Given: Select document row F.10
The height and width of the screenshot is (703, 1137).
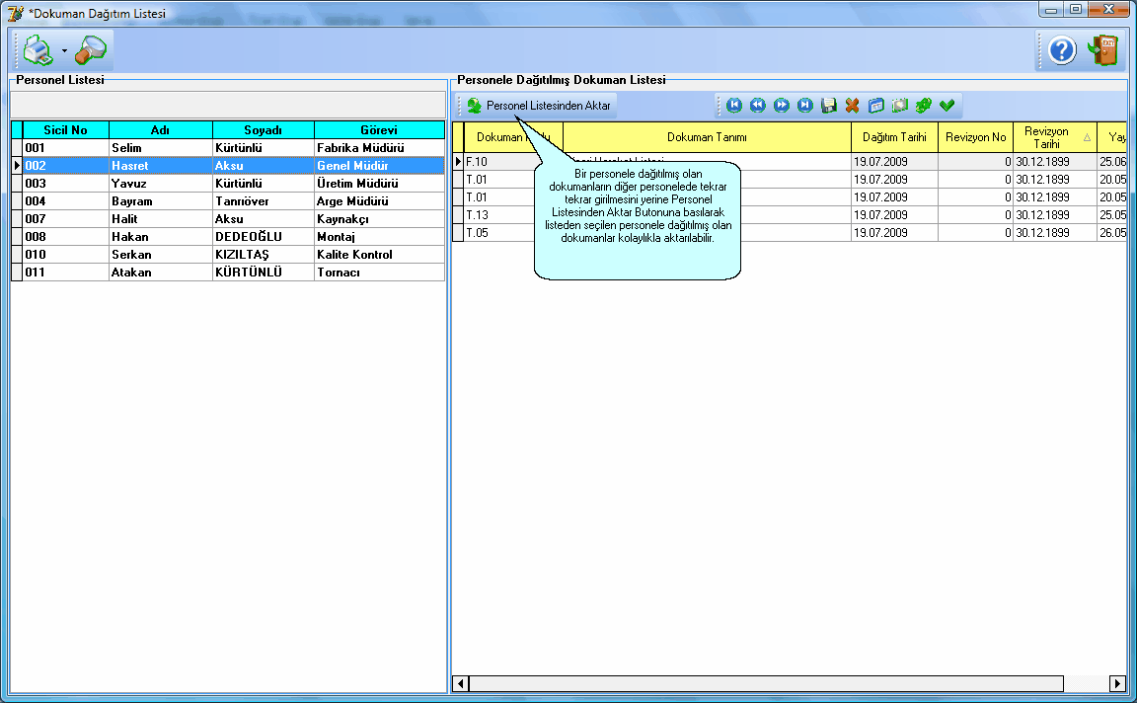Looking at the screenshot, I should pos(789,162).
